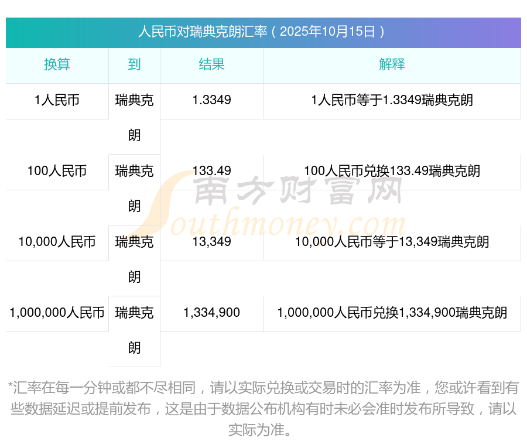Click the disclaimer text about 汇率 accuracy
The height and width of the screenshot is (448, 527).
263,410
